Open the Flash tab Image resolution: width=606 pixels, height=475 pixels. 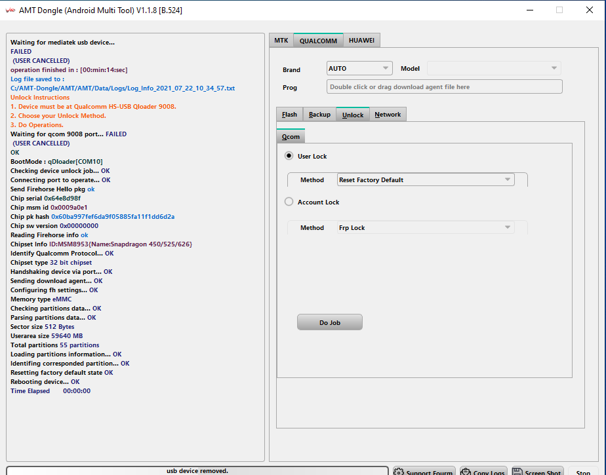click(289, 115)
